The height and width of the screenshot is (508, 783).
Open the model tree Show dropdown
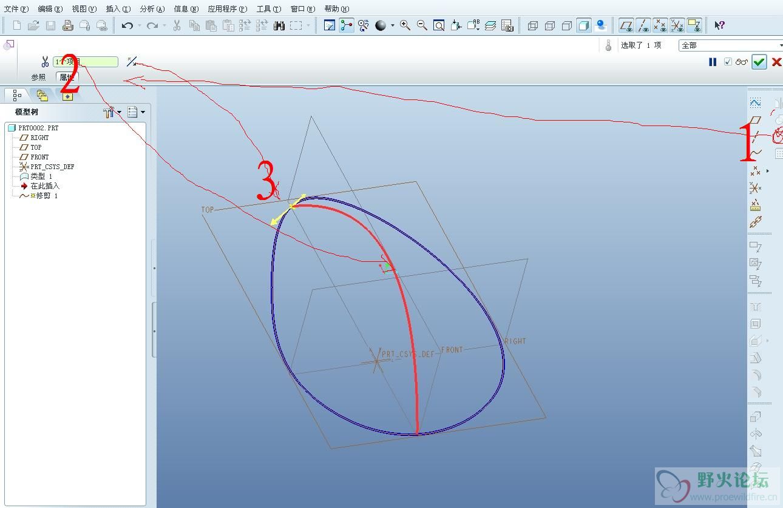tap(137, 112)
